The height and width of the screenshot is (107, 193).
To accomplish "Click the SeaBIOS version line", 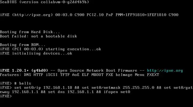I will click(x=44, y=2).
